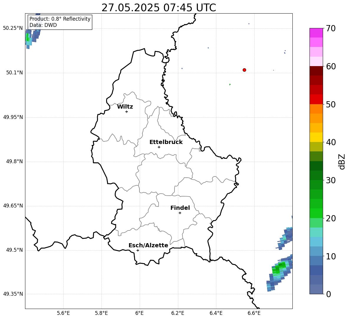
Task: Click the yellow swatch just above 40
Action: click(x=316, y=137)
